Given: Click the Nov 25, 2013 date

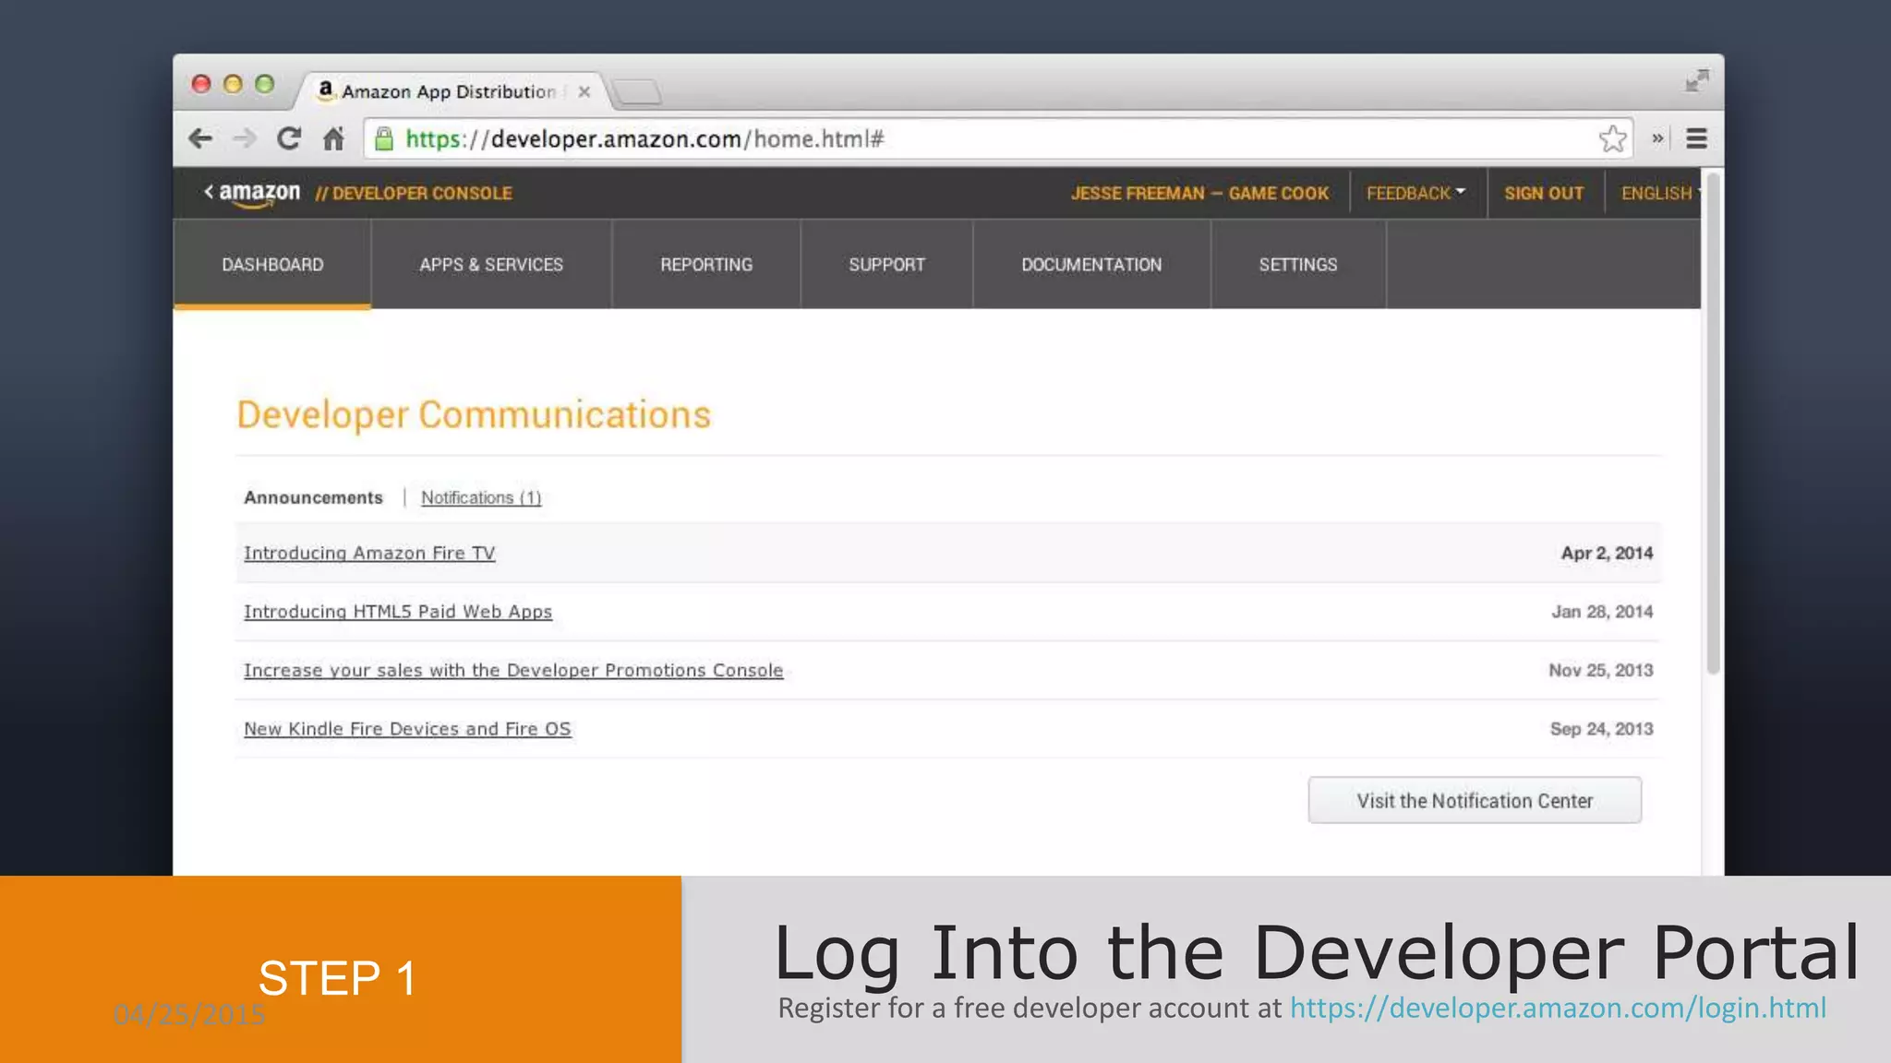Looking at the screenshot, I should coord(1600,670).
